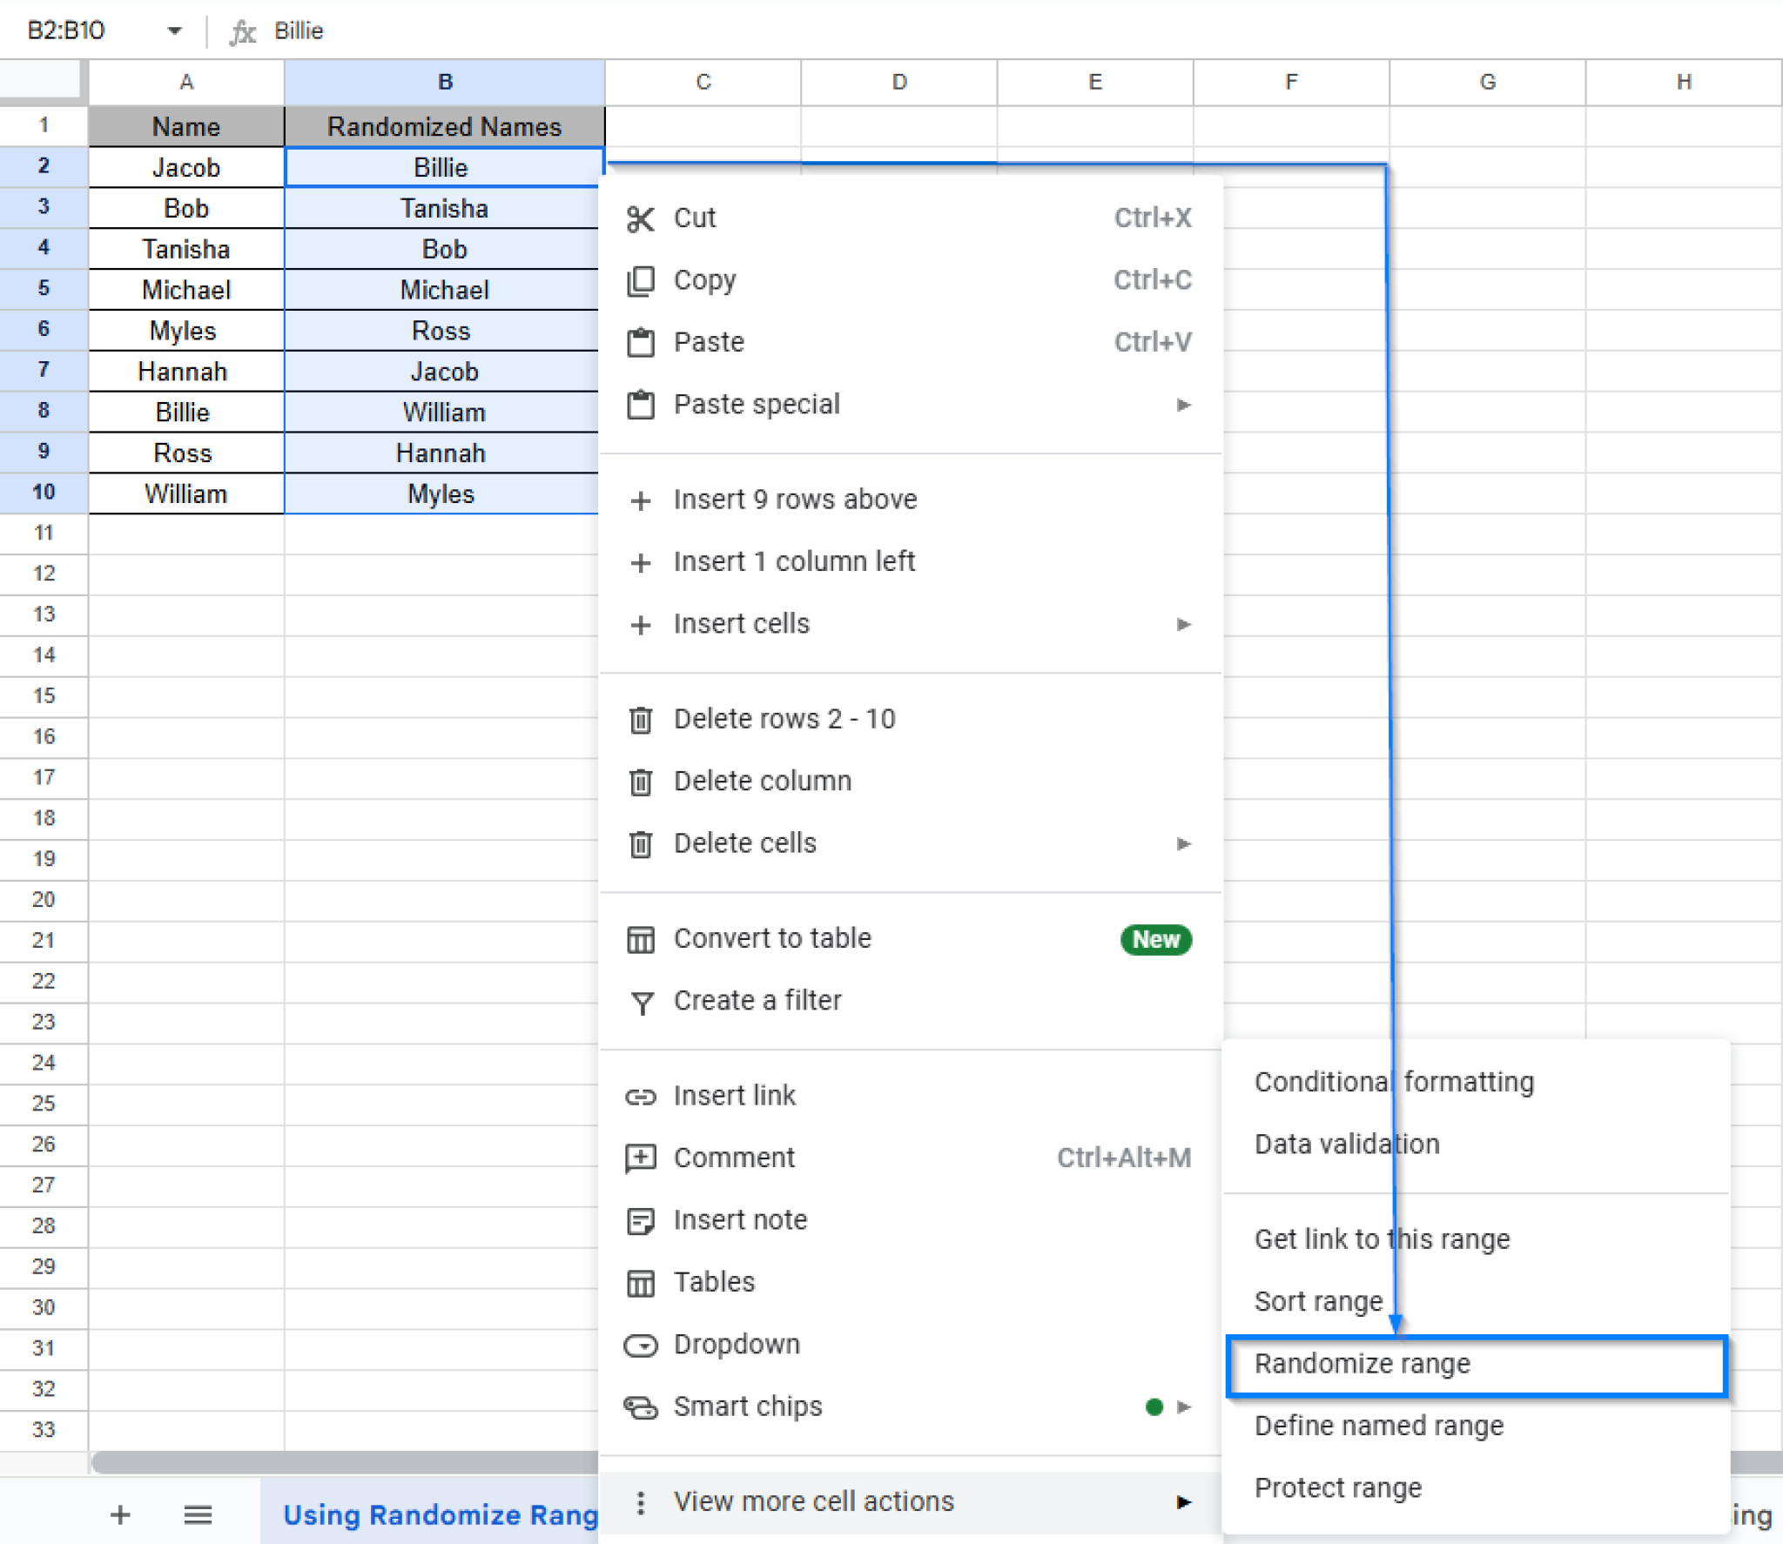
Task: Click the Copy icon
Action: (642, 281)
